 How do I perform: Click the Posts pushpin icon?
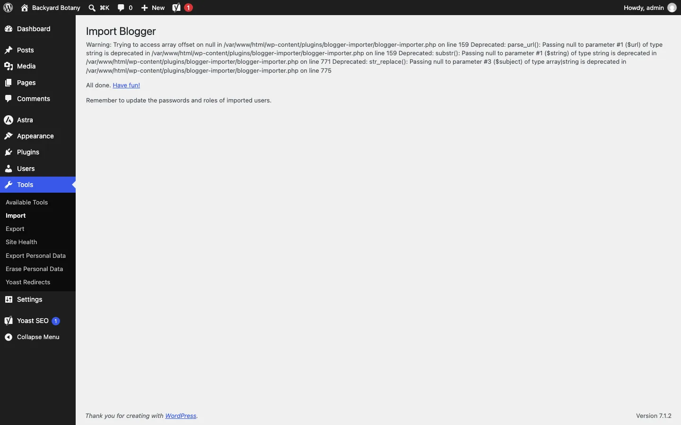pos(9,50)
